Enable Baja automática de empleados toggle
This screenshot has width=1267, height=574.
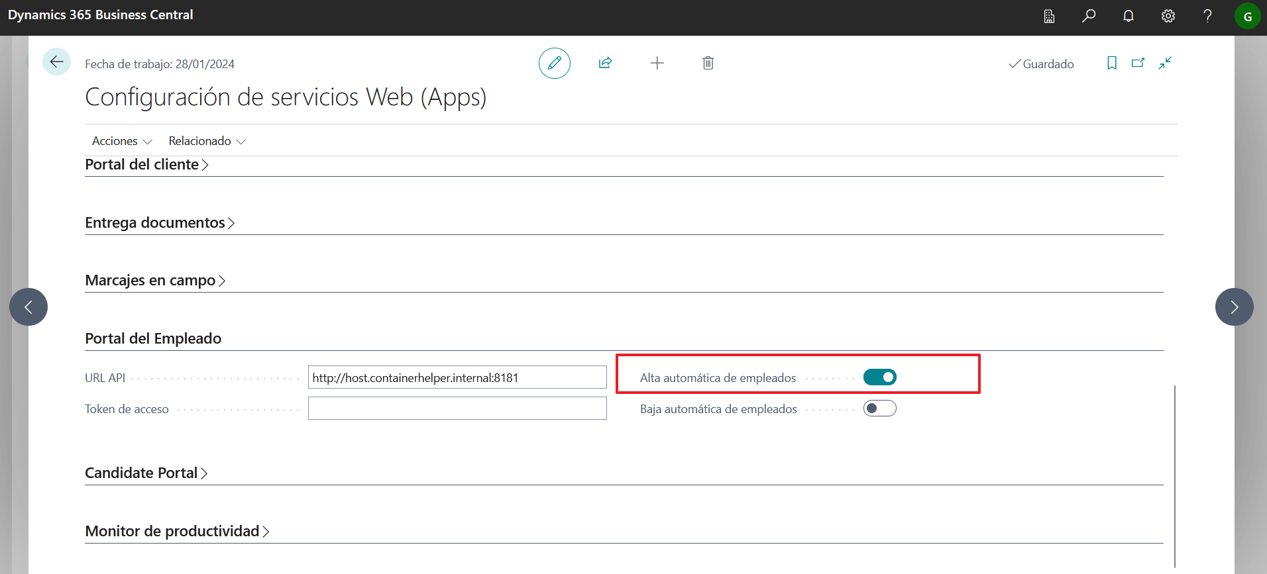tap(879, 408)
